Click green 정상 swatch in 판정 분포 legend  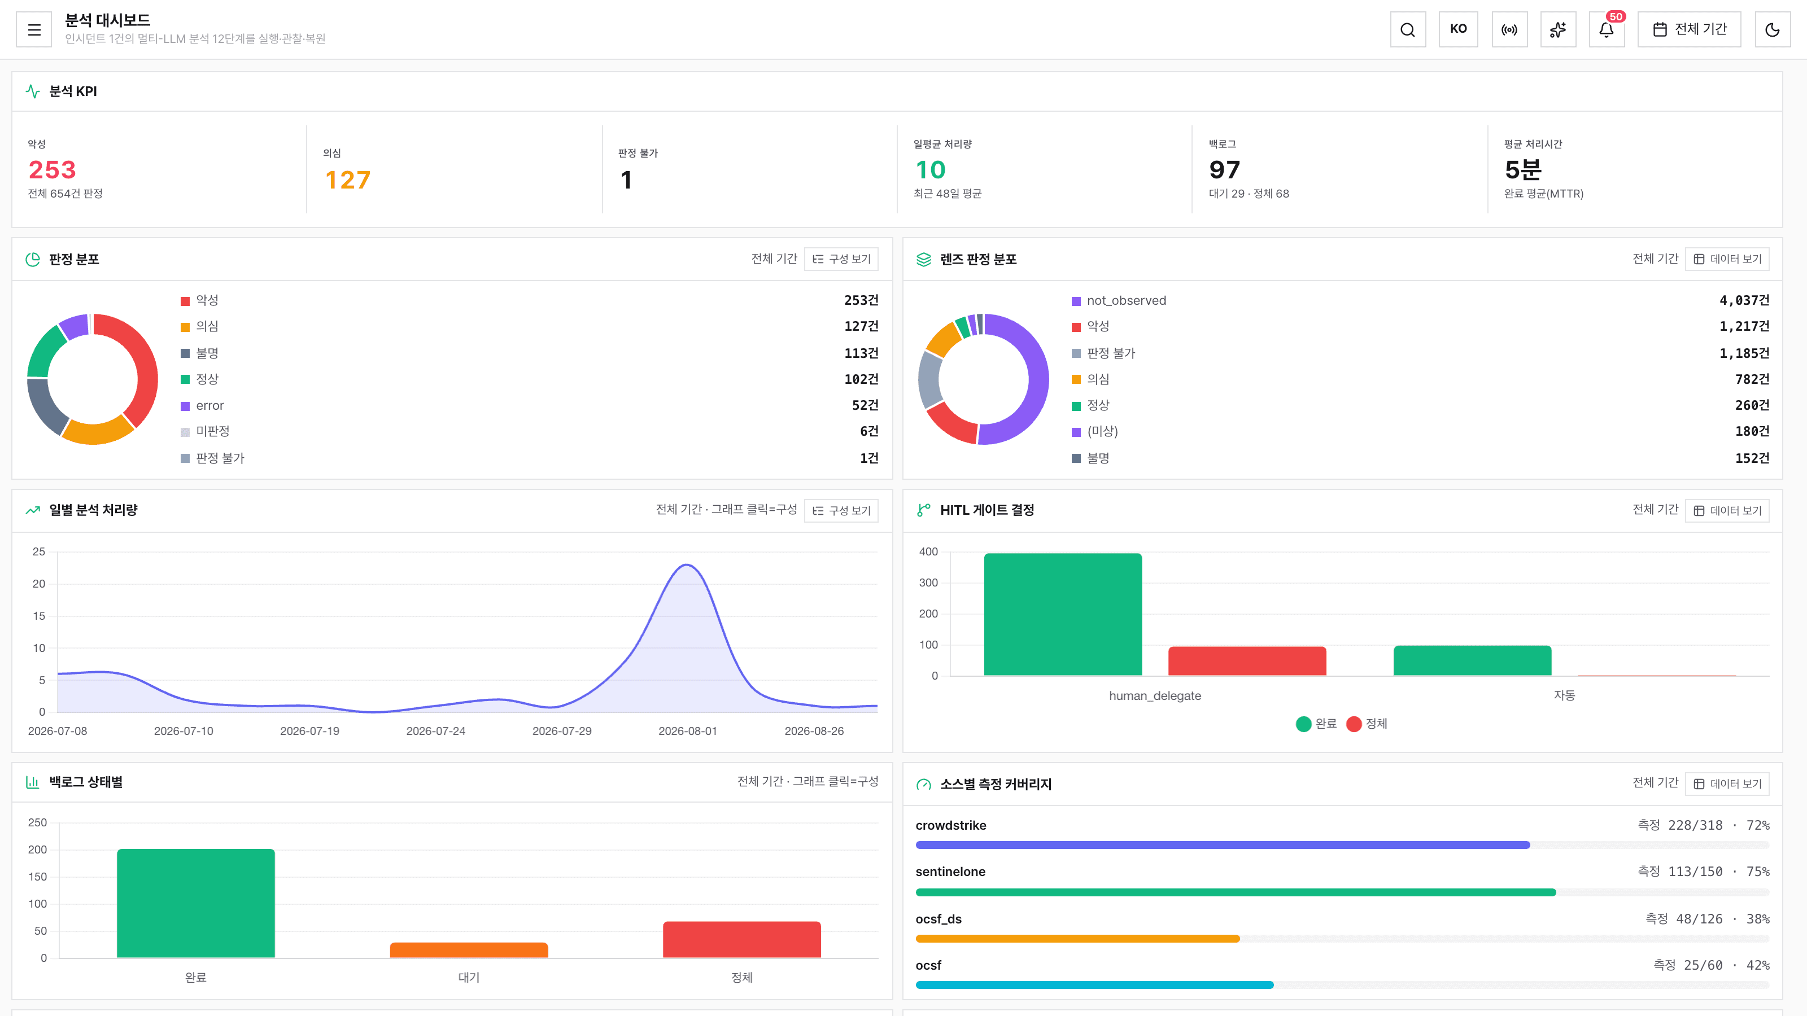point(185,379)
